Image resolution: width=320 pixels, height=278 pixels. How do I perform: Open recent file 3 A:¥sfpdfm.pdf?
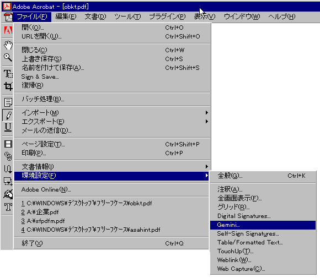pos(112,221)
